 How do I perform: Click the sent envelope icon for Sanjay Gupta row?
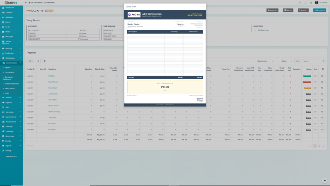tap(315, 88)
